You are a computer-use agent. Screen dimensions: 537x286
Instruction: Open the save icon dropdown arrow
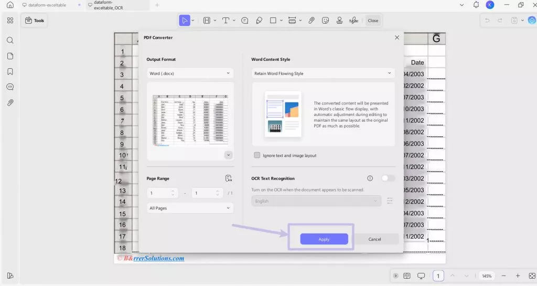coord(522,20)
